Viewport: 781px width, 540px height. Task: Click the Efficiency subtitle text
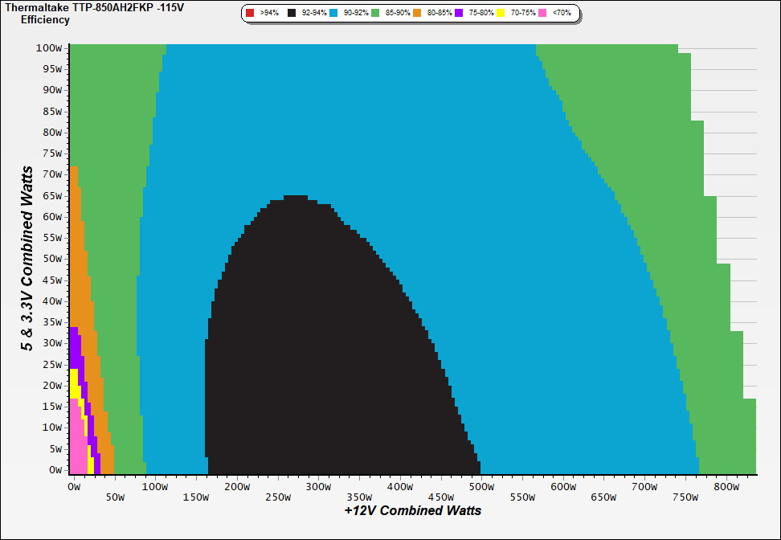(45, 20)
